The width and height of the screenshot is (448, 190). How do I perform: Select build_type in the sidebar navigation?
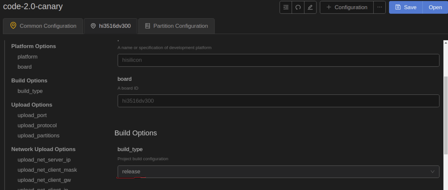pyautogui.click(x=30, y=91)
